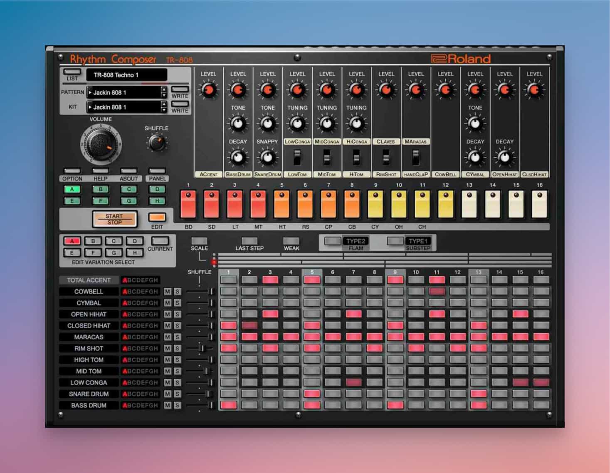
Task: Adjust the CowBell LEVEL knob
Action: click(445, 89)
